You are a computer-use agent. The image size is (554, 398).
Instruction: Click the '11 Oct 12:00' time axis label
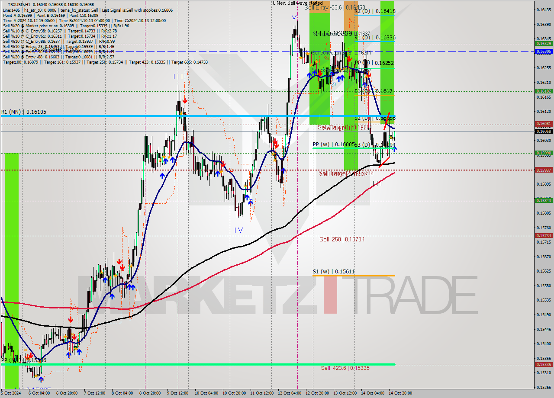coord(261,393)
